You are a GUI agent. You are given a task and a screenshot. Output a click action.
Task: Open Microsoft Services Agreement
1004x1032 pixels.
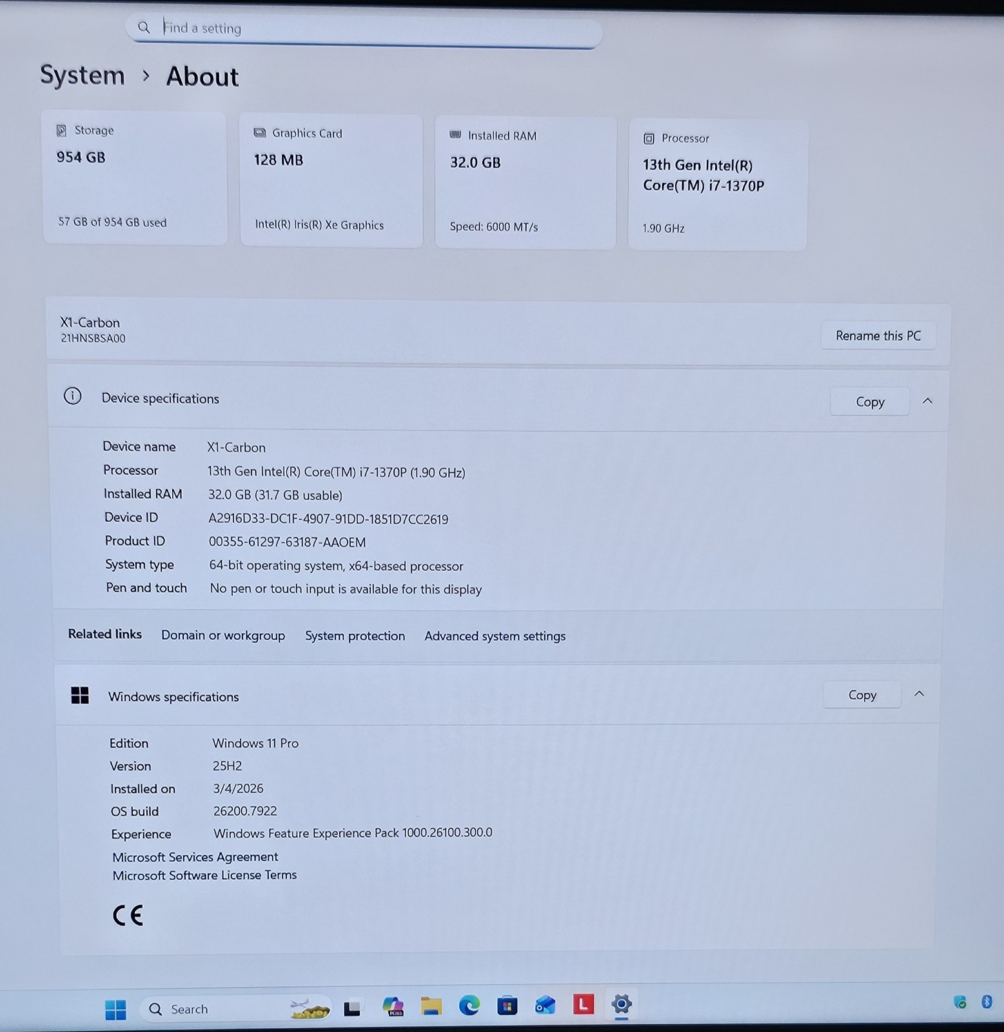[x=195, y=857]
